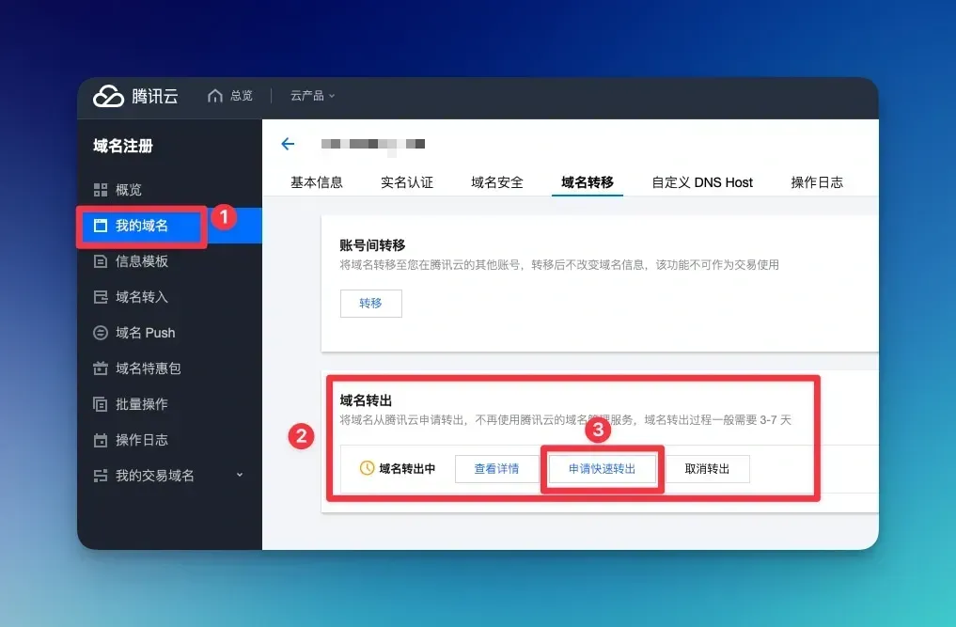
Task: Click the 域名转入 sidebar icon
Action: [x=101, y=297]
